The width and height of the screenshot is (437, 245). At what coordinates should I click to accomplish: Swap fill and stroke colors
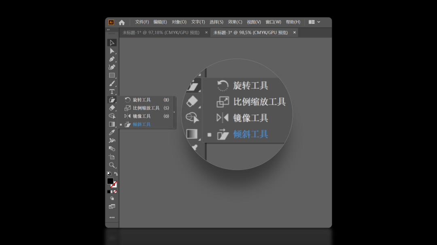click(x=116, y=174)
